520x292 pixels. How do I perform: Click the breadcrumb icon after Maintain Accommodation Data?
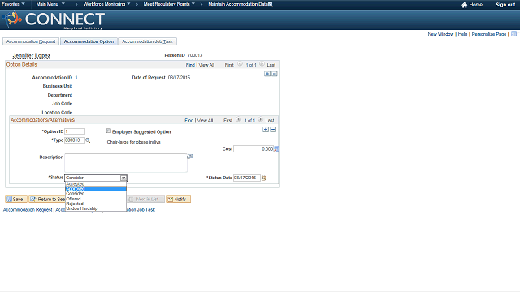[x=271, y=4]
